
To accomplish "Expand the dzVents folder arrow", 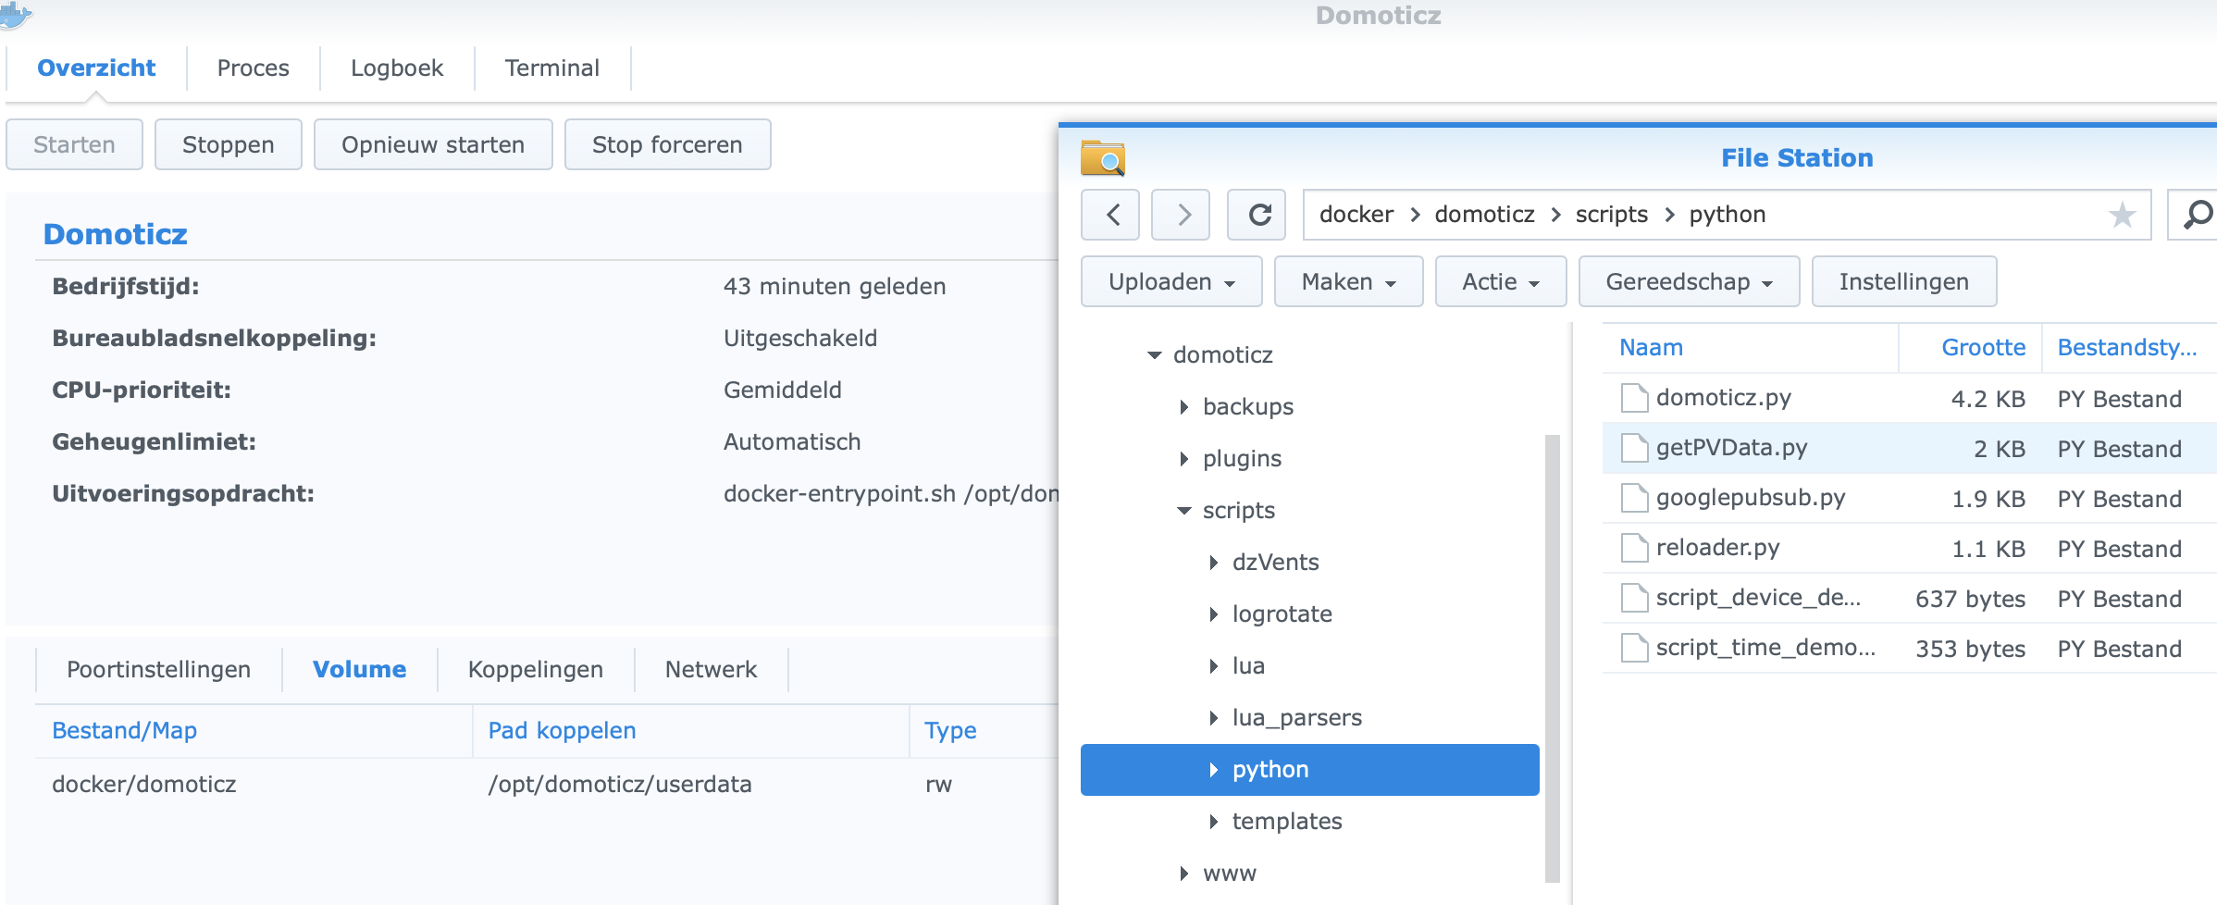I will tap(1213, 563).
